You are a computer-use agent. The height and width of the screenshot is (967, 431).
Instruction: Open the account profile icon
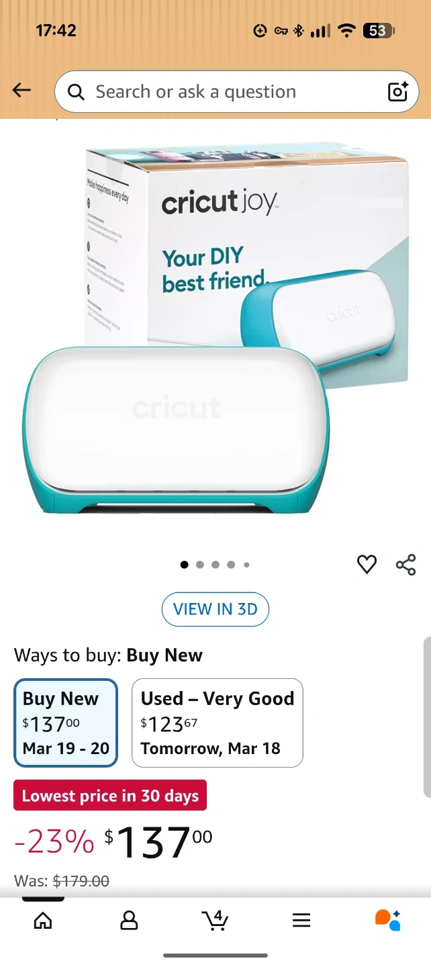(129, 920)
